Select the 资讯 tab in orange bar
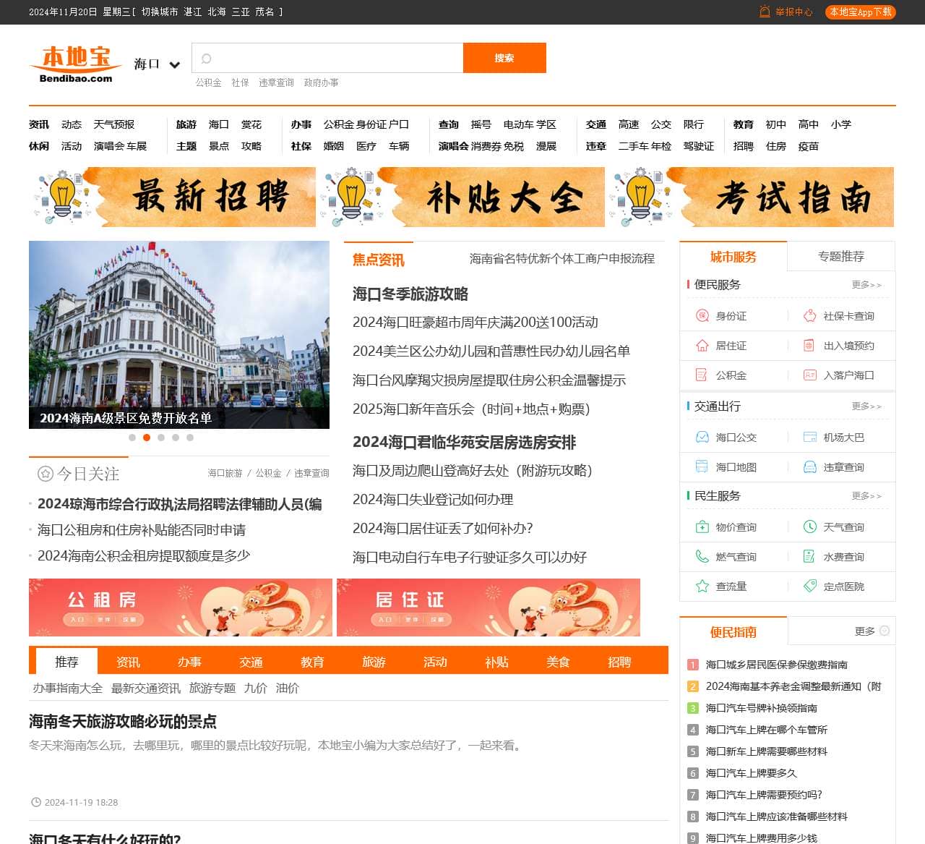Image resolution: width=925 pixels, height=844 pixels. pyautogui.click(x=128, y=662)
